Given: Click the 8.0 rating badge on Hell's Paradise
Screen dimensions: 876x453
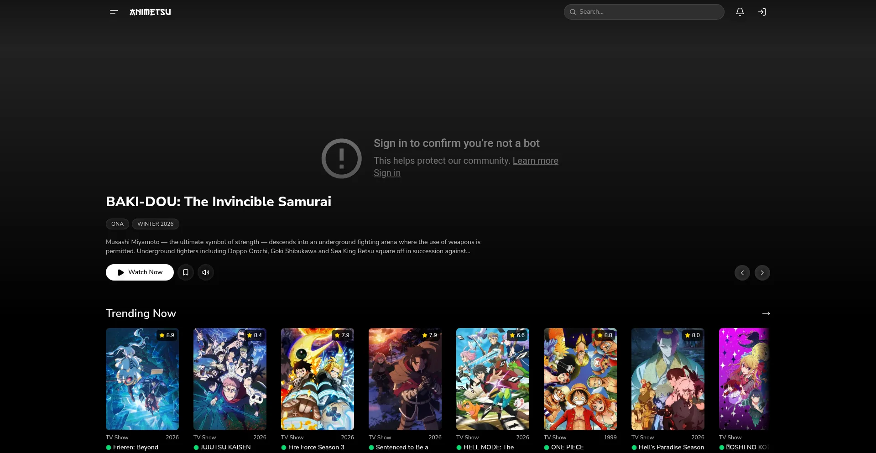Looking at the screenshot, I should coord(692,335).
